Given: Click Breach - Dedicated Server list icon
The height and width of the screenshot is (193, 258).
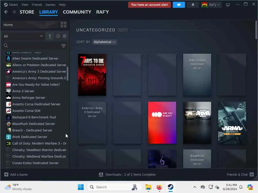Looking at the screenshot, I should pos(8,130).
